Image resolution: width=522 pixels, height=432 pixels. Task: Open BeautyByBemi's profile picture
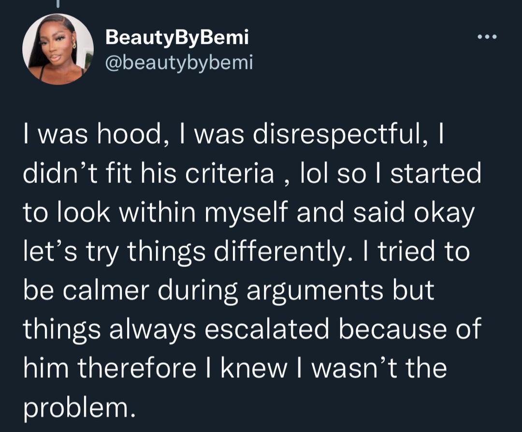[58, 49]
